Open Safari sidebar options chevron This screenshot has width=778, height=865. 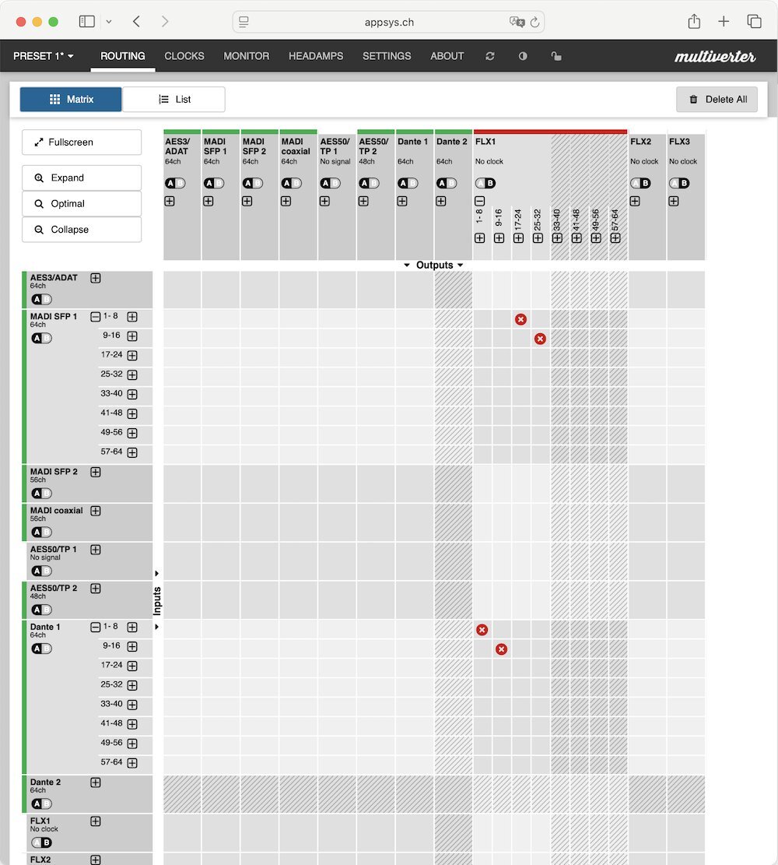coord(109,22)
